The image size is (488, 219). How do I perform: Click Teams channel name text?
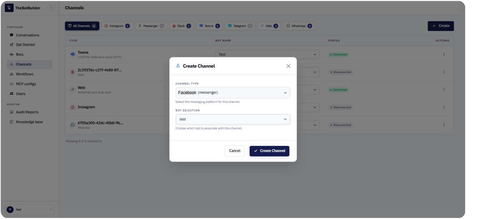(x=83, y=52)
